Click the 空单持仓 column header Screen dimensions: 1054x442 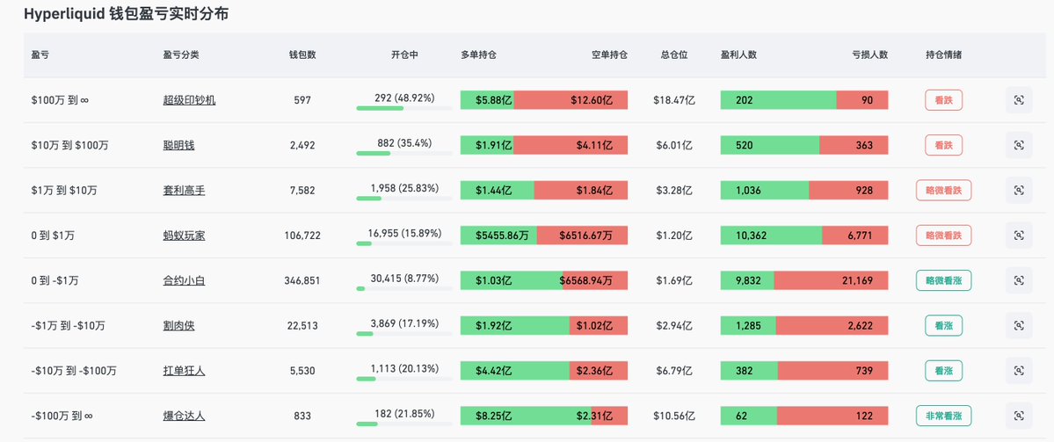pyautogui.click(x=610, y=55)
